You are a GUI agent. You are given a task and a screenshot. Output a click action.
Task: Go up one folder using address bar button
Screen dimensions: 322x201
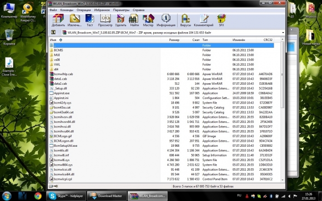tap(53, 32)
